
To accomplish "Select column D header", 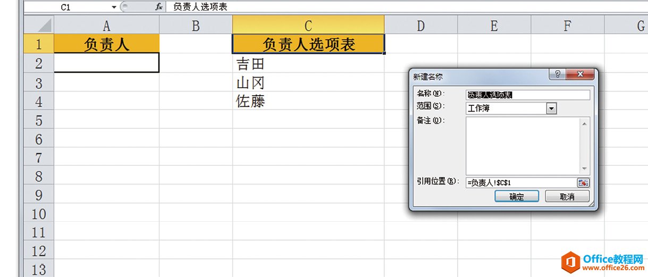I will pyautogui.click(x=421, y=24).
